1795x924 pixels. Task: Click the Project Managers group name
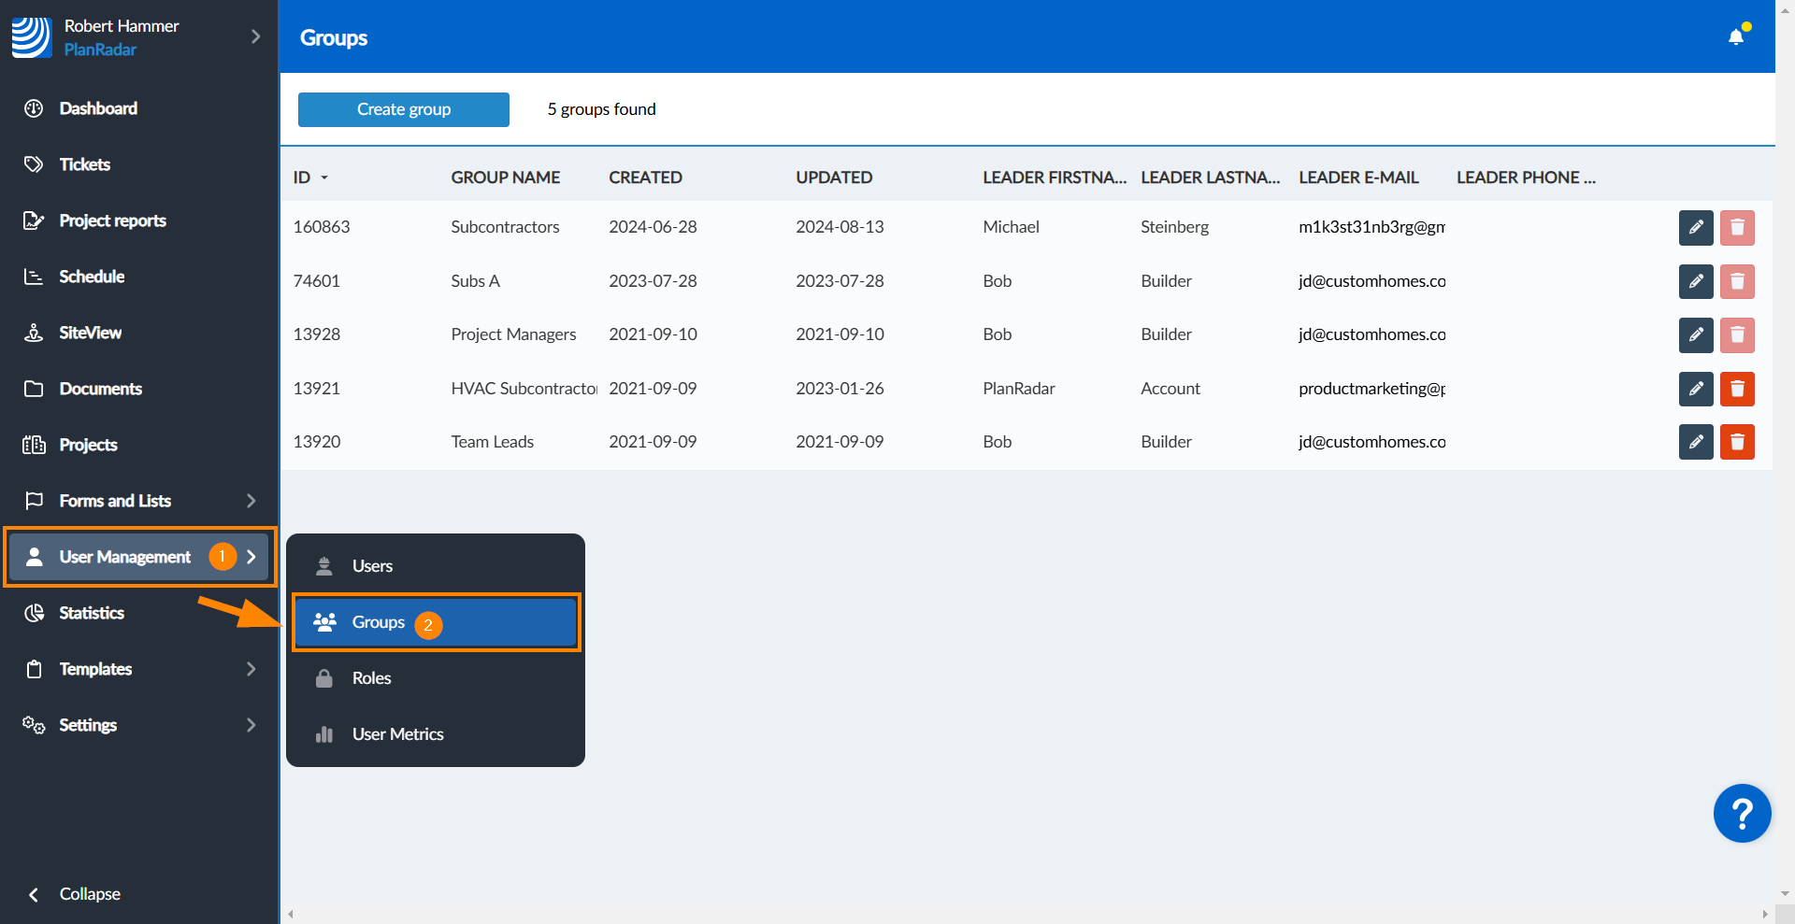tap(513, 334)
